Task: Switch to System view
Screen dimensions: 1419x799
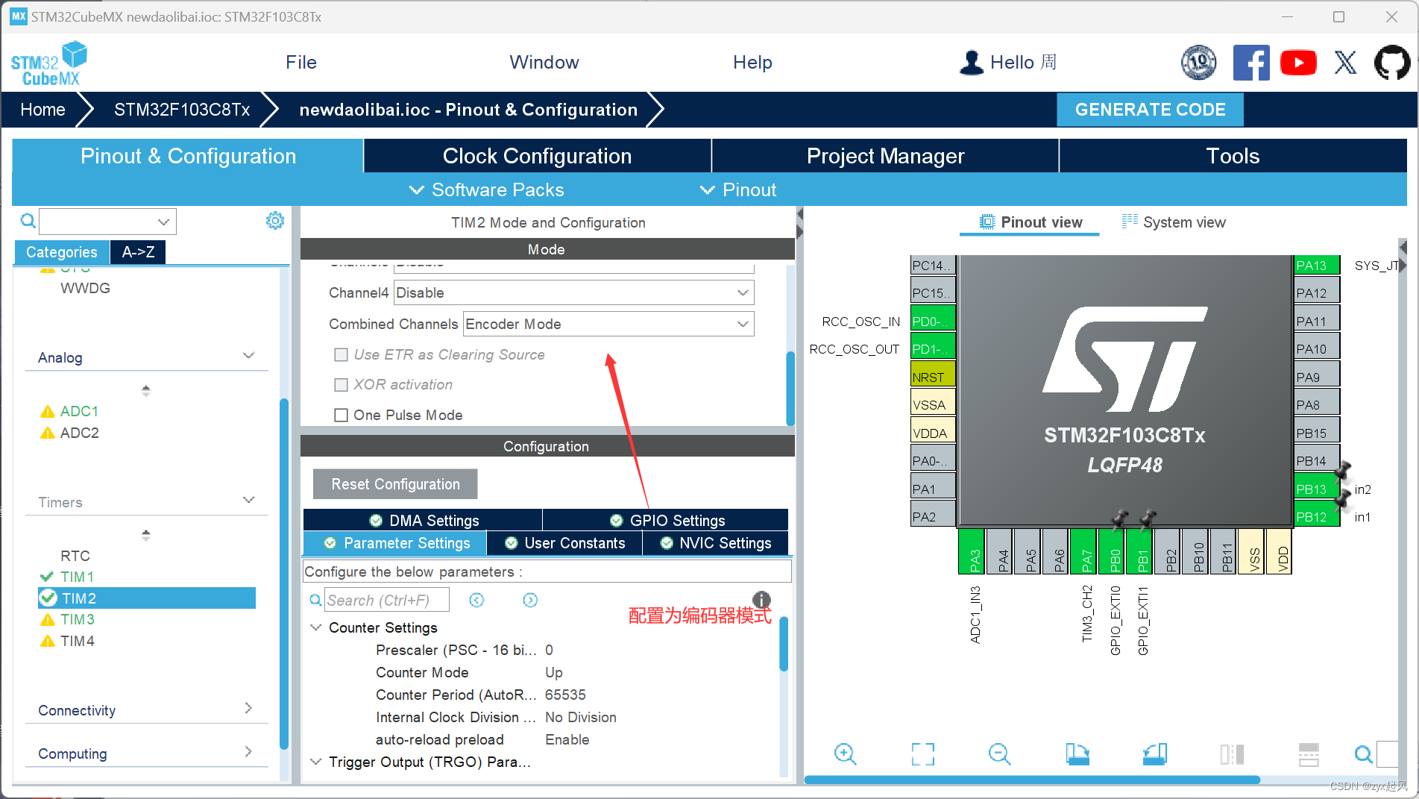Action: (1174, 222)
